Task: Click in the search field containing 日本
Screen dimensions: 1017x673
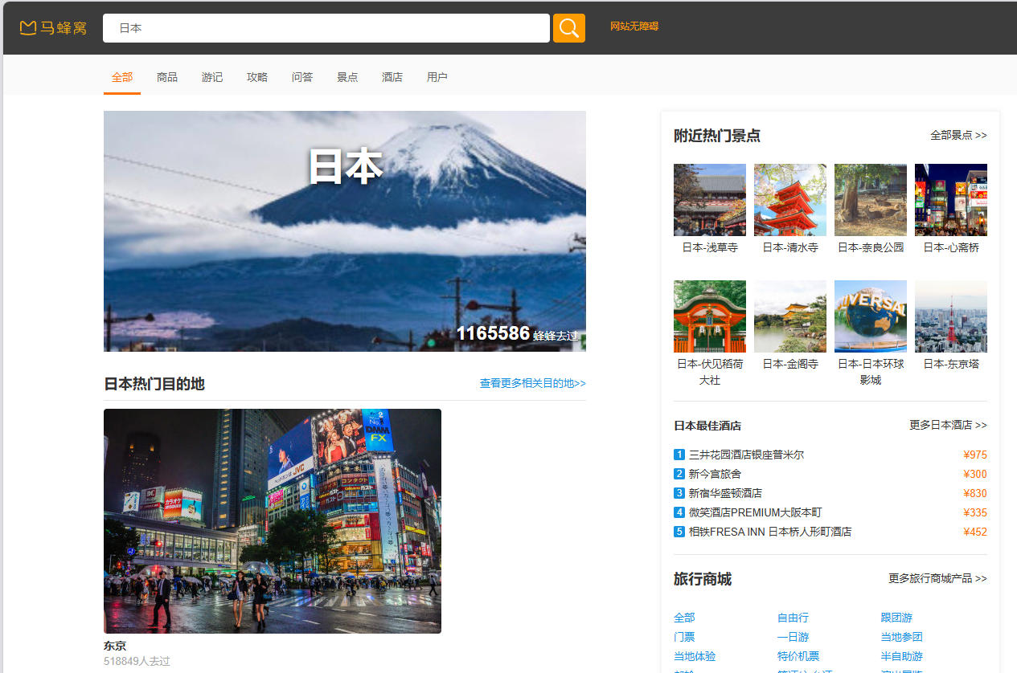Action: 326,28
